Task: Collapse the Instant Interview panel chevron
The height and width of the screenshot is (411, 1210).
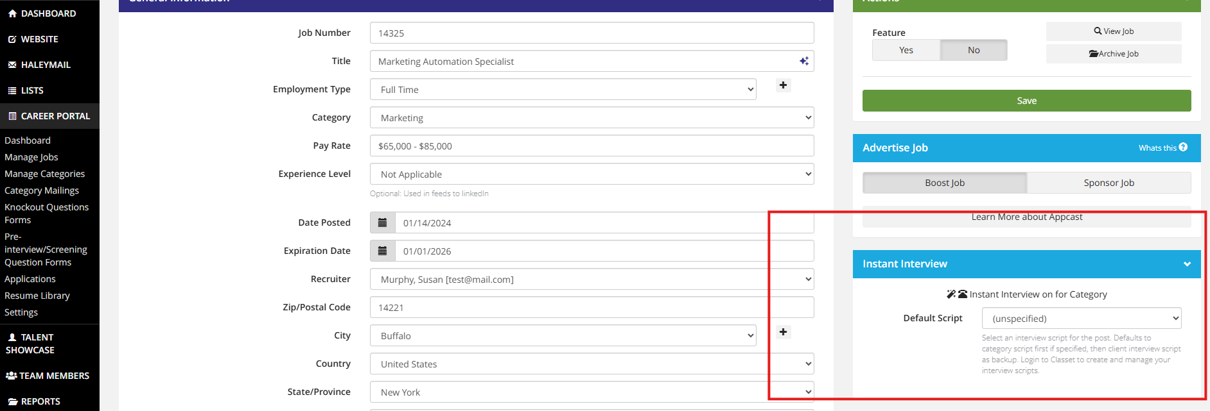Action: (x=1187, y=264)
